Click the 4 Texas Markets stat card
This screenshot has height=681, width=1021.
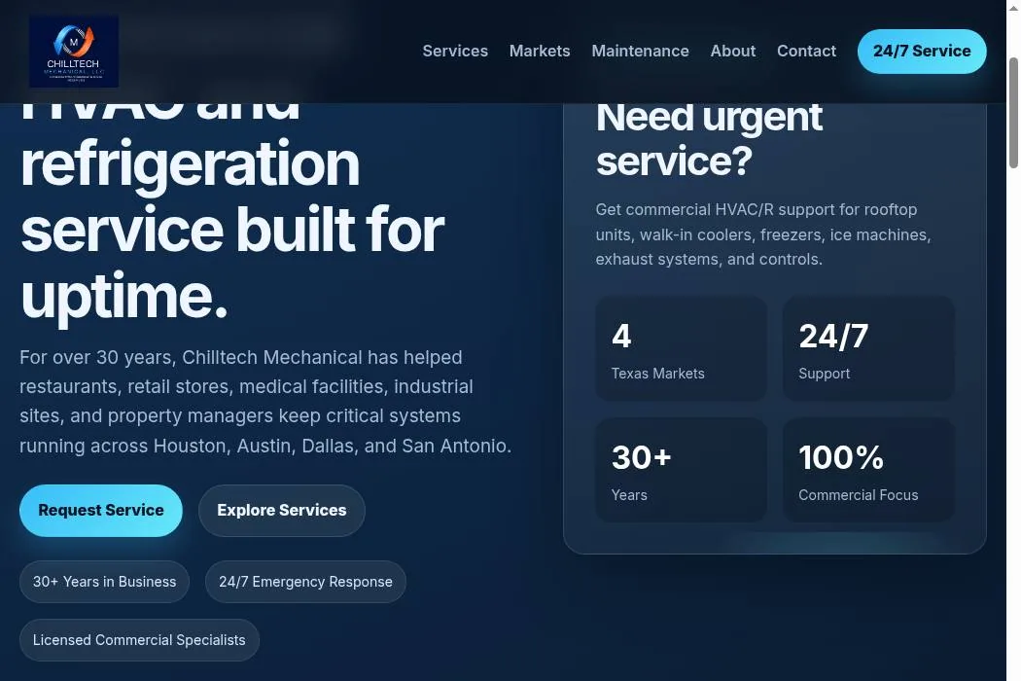681,348
